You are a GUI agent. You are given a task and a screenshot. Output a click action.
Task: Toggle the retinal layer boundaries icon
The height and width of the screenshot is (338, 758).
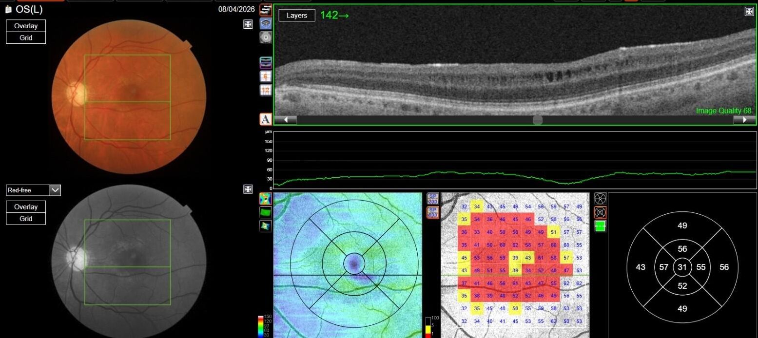[x=266, y=62]
